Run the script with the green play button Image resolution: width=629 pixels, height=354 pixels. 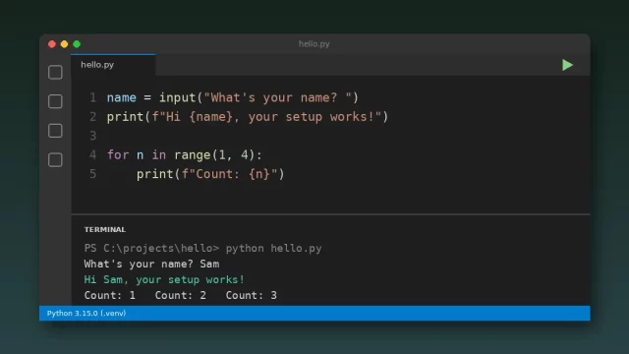pos(567,65)
